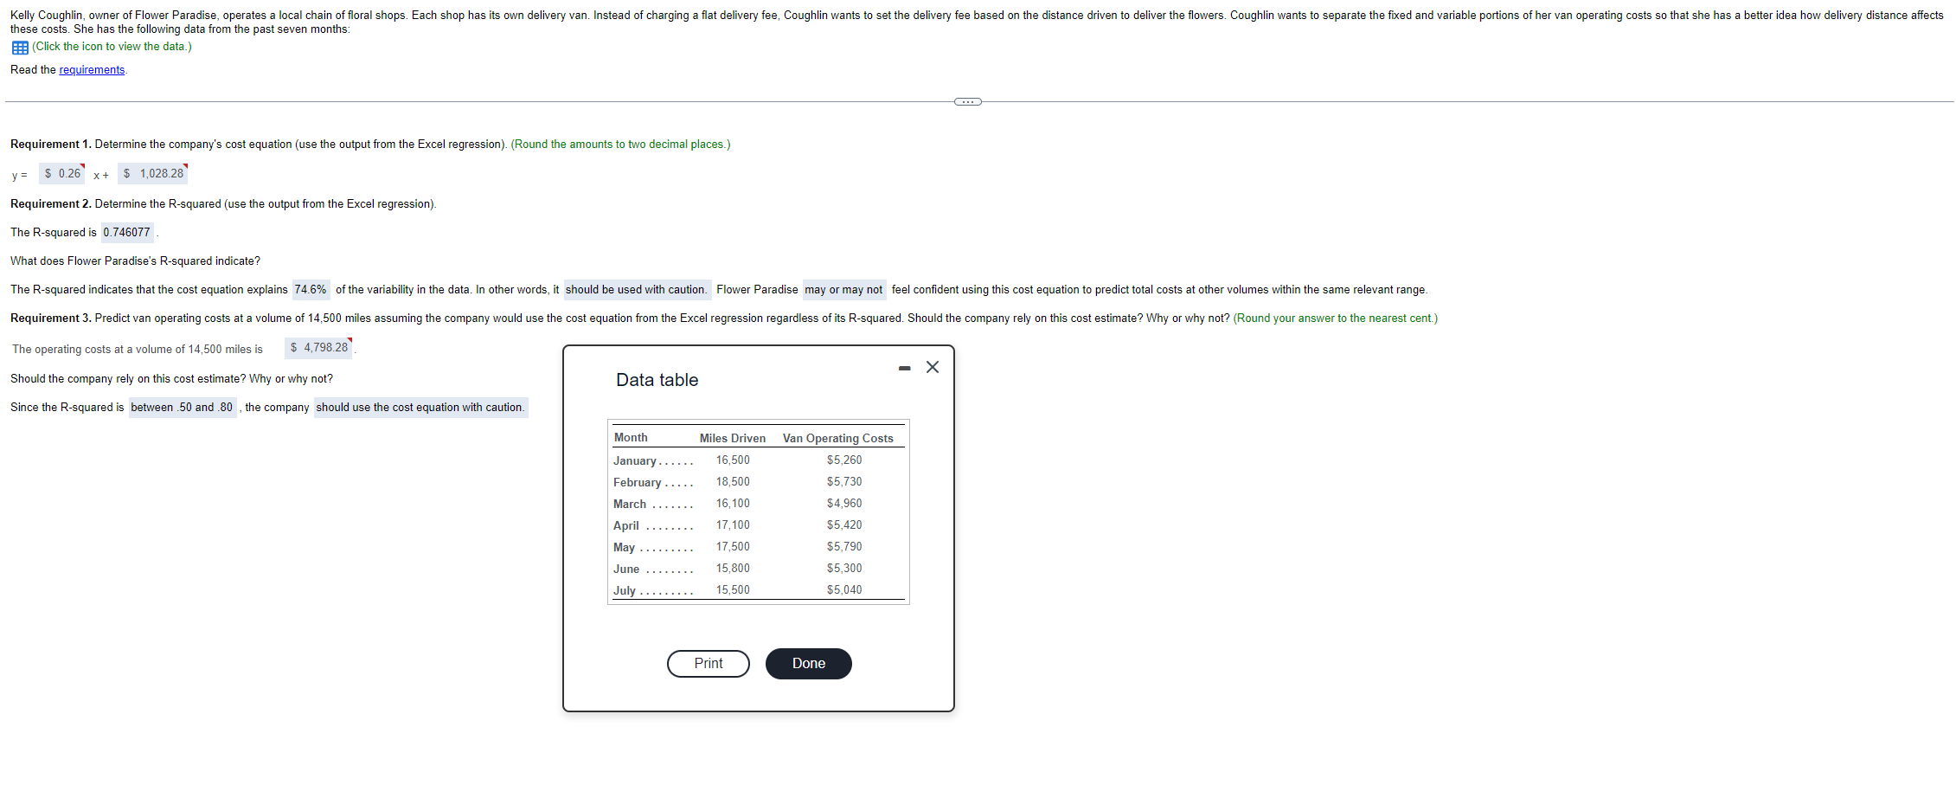Click the 'Requirement 1.' label
The height and width of the screenshot is (785, 1956).
pyautogui.click(x=51, y=145)
